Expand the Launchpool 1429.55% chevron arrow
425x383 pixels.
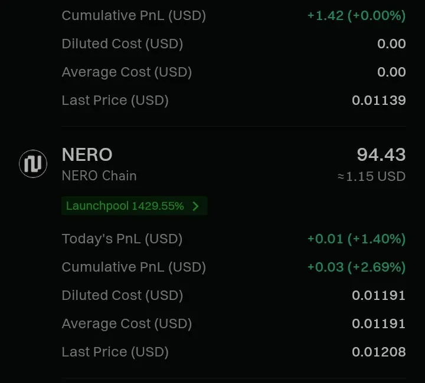coord(195,206)
